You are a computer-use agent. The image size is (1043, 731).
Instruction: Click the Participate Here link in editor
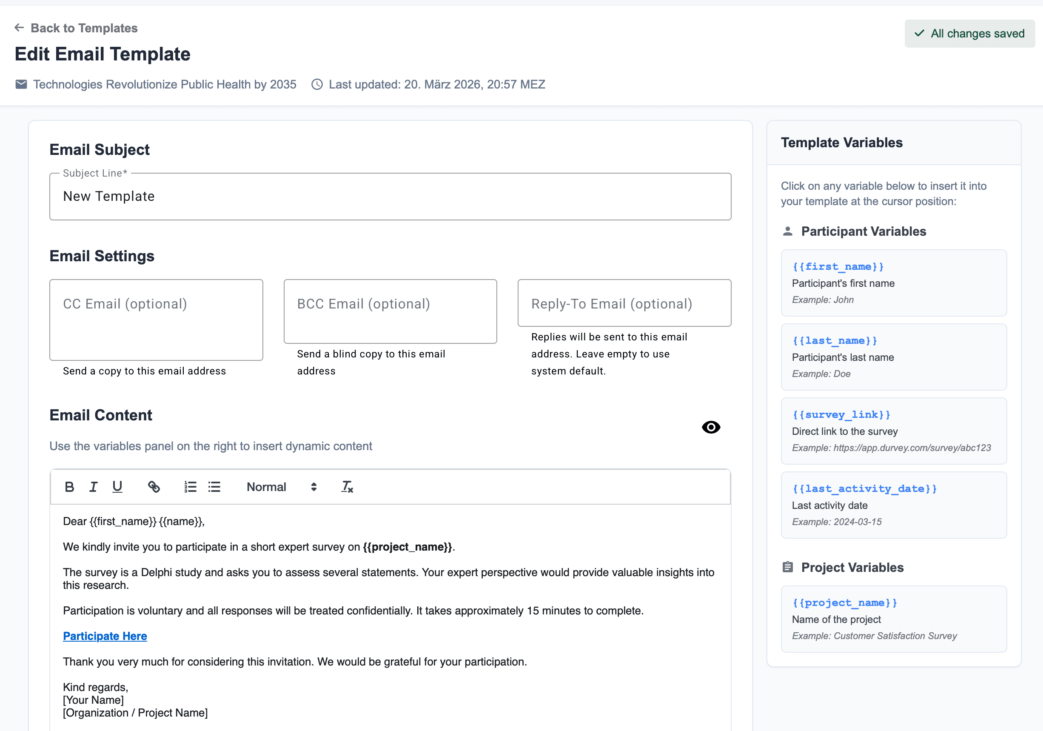105,636
